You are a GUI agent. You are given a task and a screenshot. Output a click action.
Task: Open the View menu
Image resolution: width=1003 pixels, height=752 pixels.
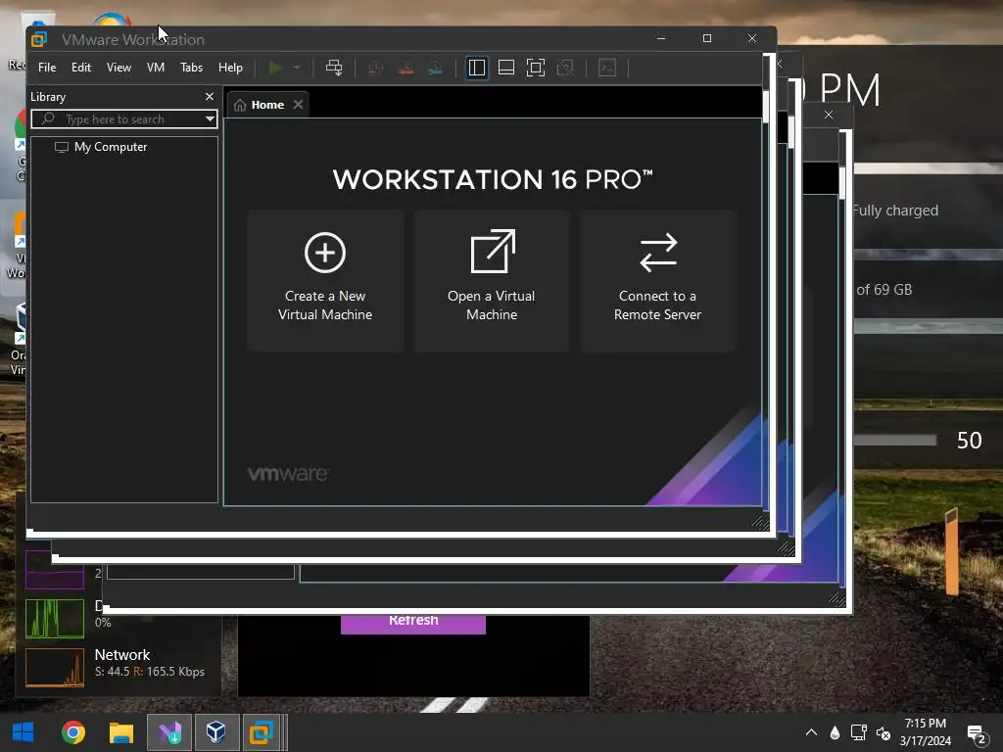point(119,68)
